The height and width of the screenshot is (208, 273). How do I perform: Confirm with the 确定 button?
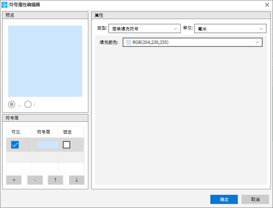[x=224, y=199]
